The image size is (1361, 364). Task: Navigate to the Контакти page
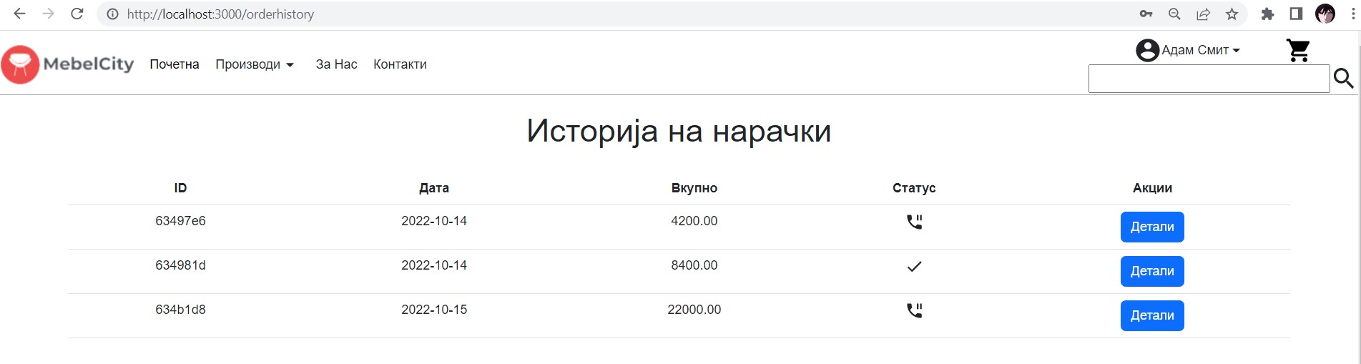[x=400, y=64]
